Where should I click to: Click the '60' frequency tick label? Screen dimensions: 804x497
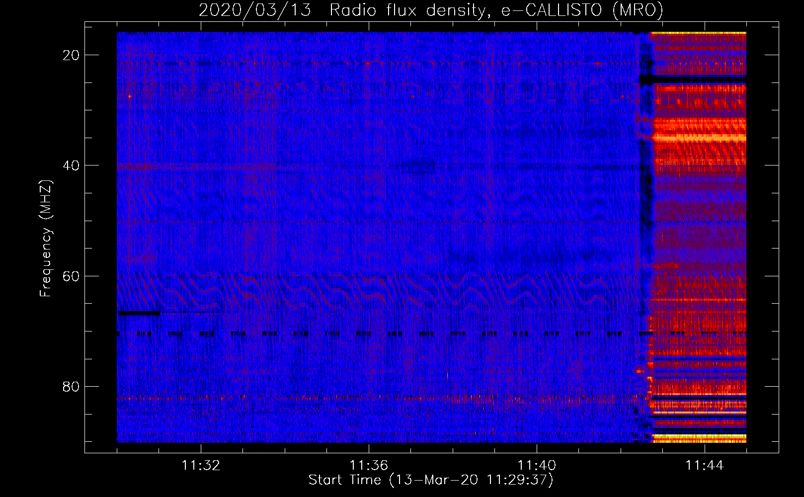pyautogui.click(x=72, y=276)
